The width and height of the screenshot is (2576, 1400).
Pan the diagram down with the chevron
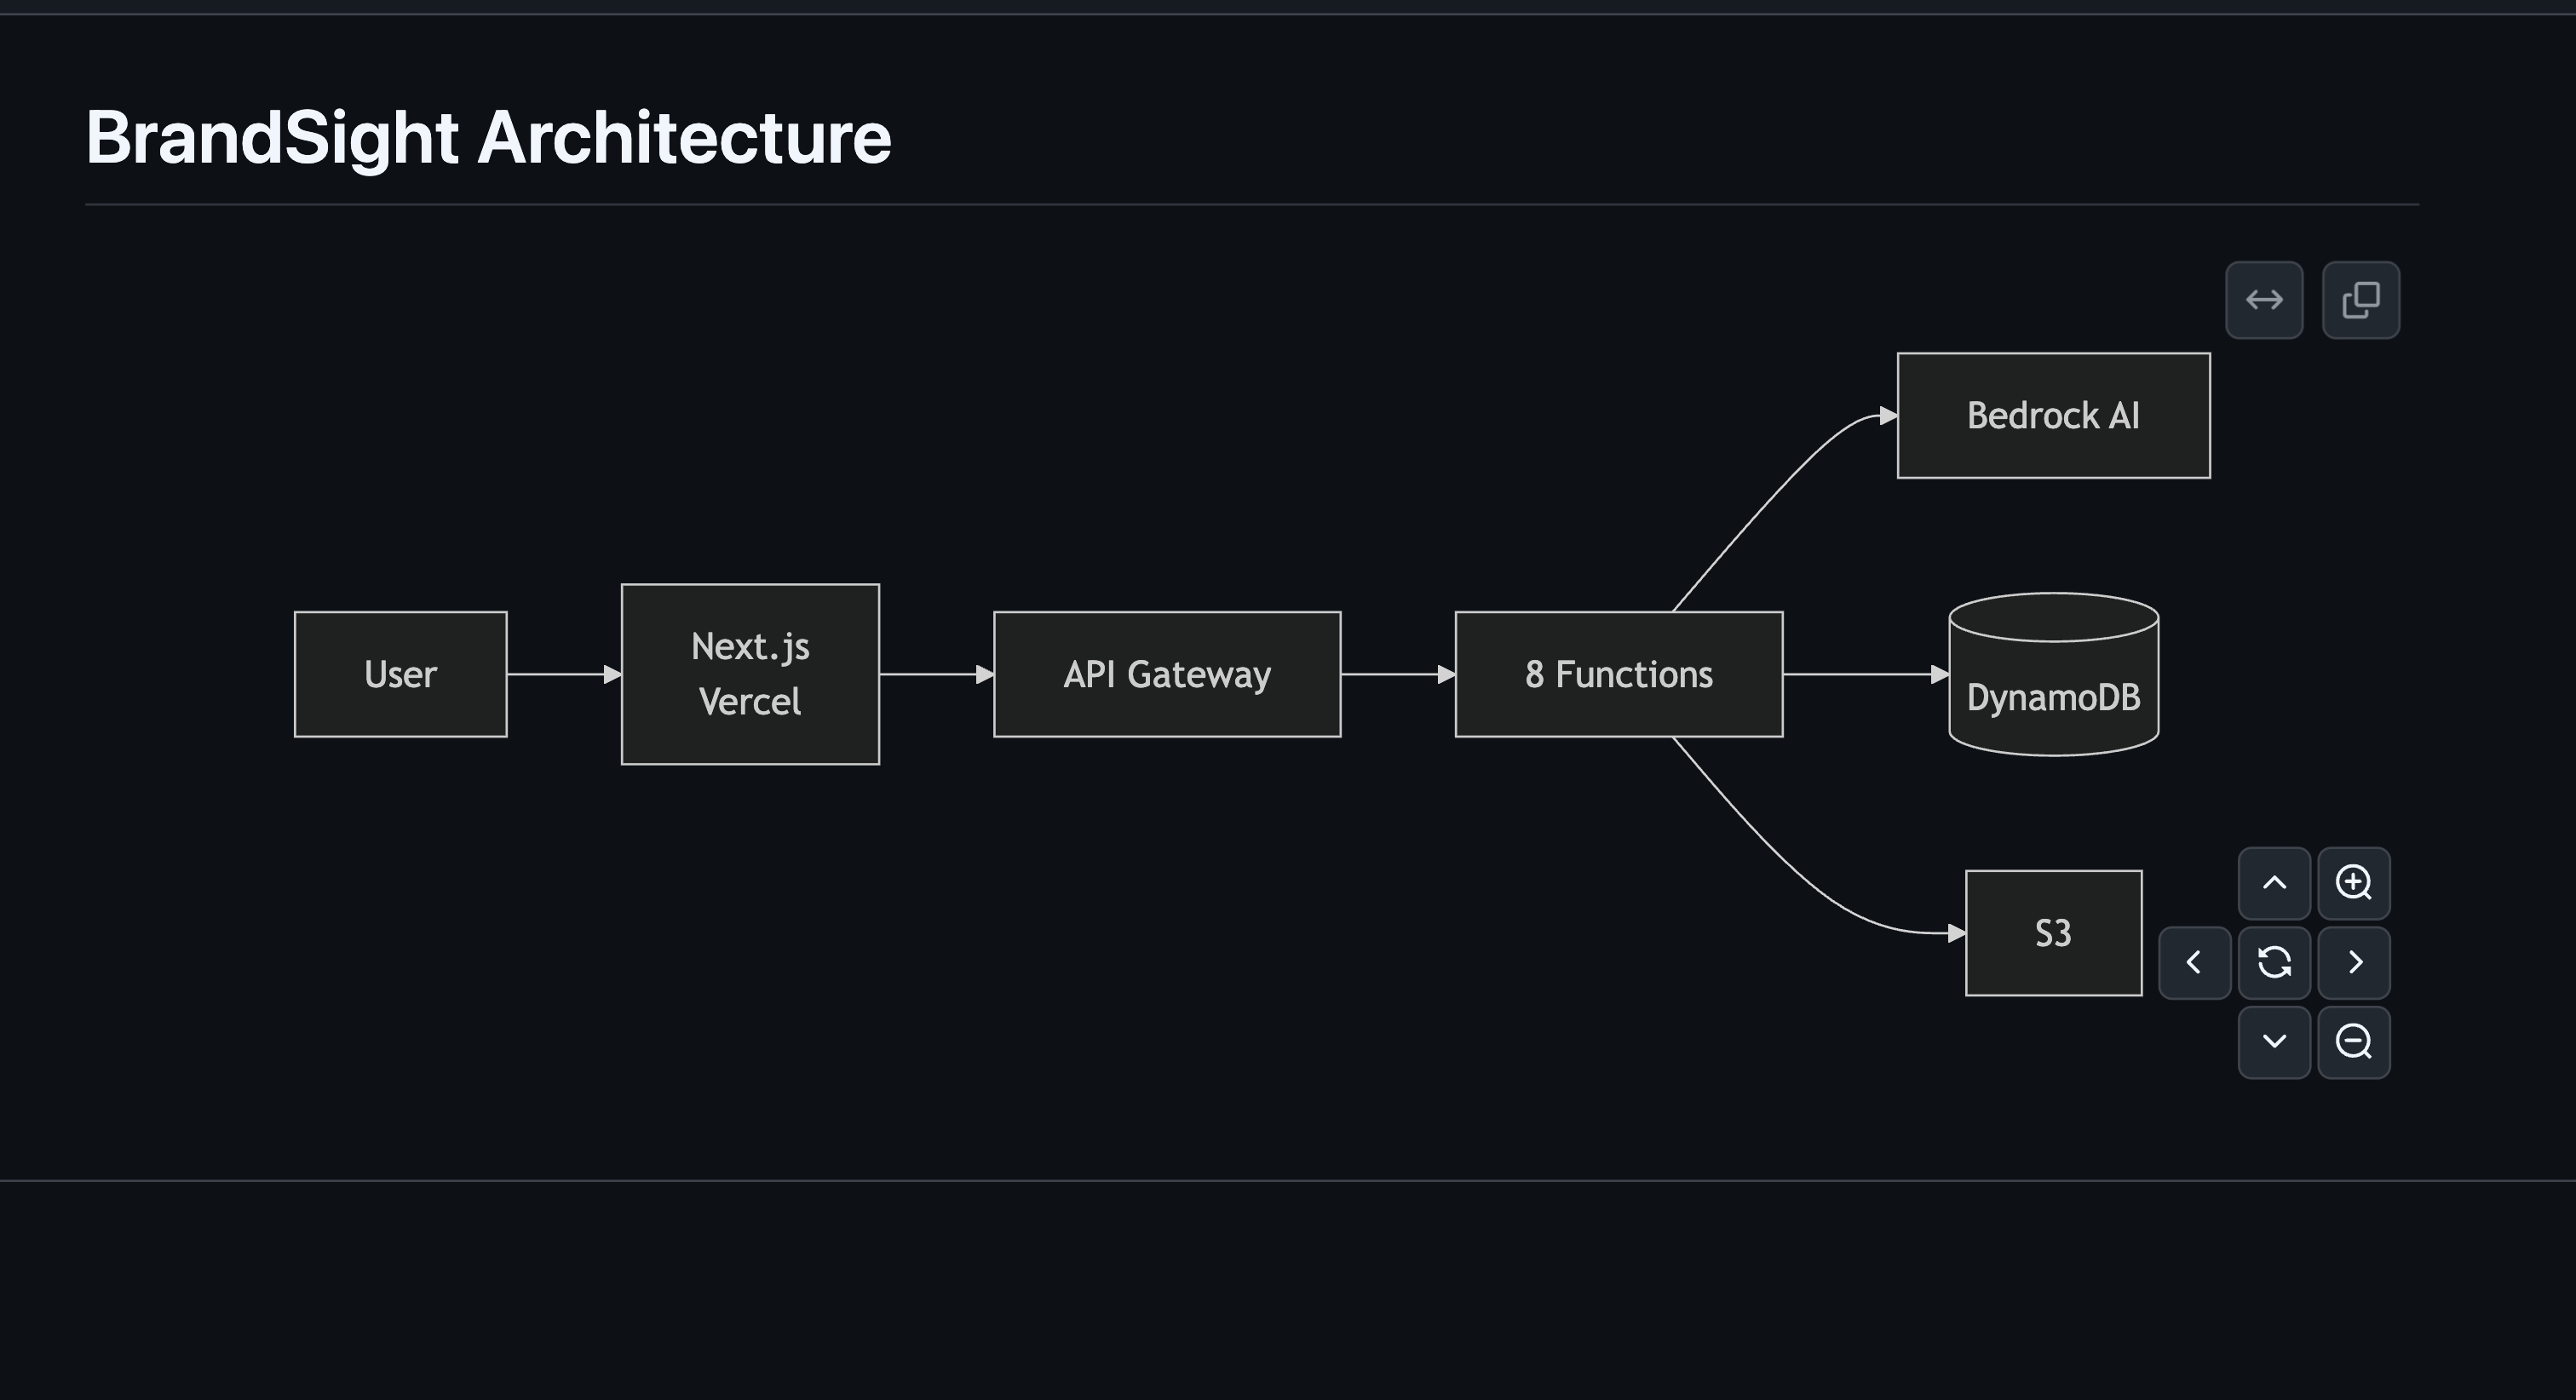click(2274, 1042)
